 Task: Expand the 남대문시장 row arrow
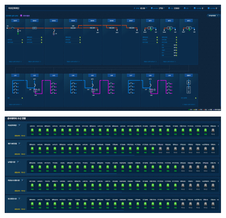(x=18, y=162)
